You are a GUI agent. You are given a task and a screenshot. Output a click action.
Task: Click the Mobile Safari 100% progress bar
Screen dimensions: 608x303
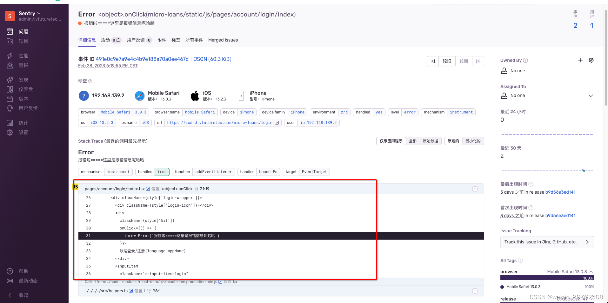pos(547,278)
